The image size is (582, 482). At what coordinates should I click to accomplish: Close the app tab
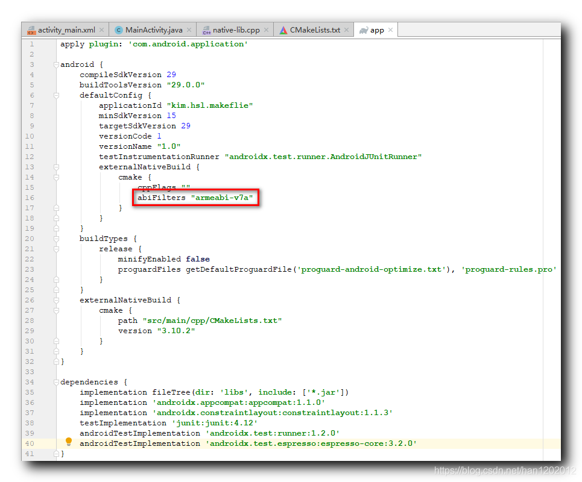pos(390,30)
